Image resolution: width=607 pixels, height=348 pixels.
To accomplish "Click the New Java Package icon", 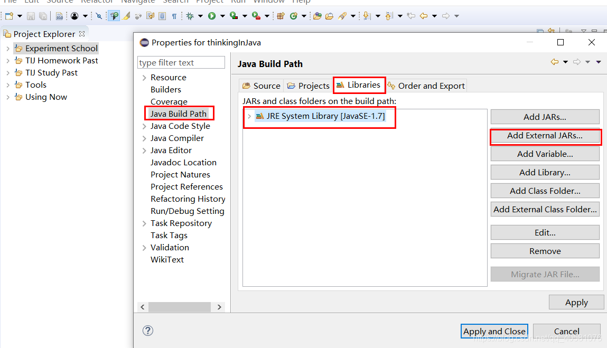I will coord(281,16).
